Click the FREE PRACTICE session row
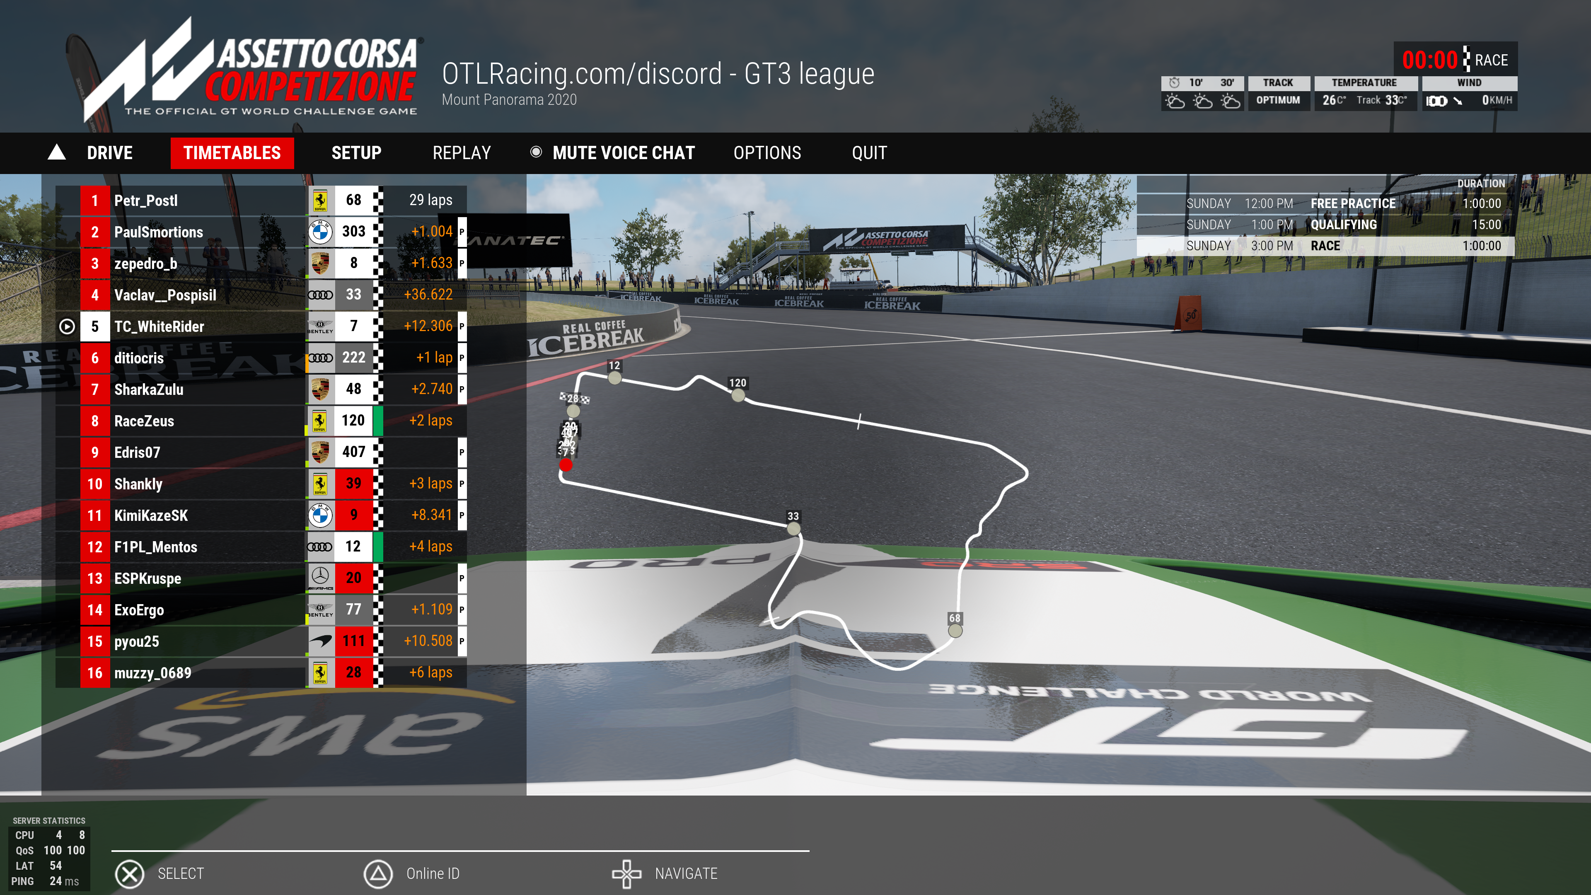 click(x=1325, y=203)
